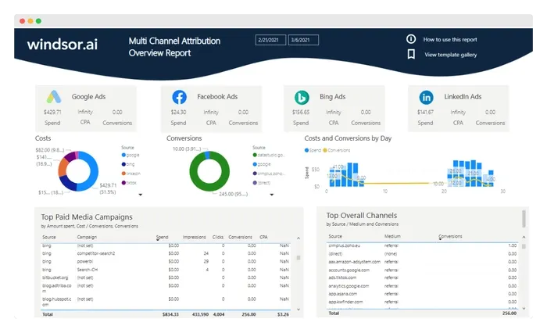This screenshot has width=547, height=333.
Task: Select the Search-CH campaign row
Action: coord(166,270)
